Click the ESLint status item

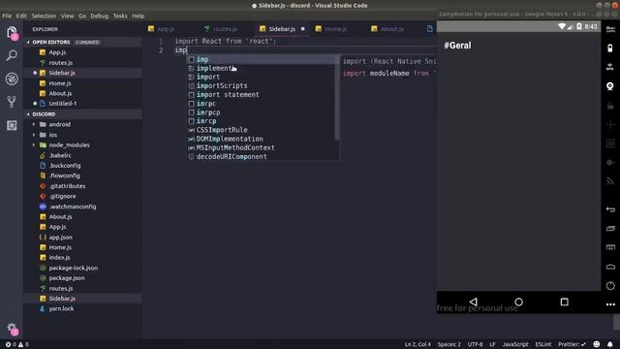click(543, 345)
